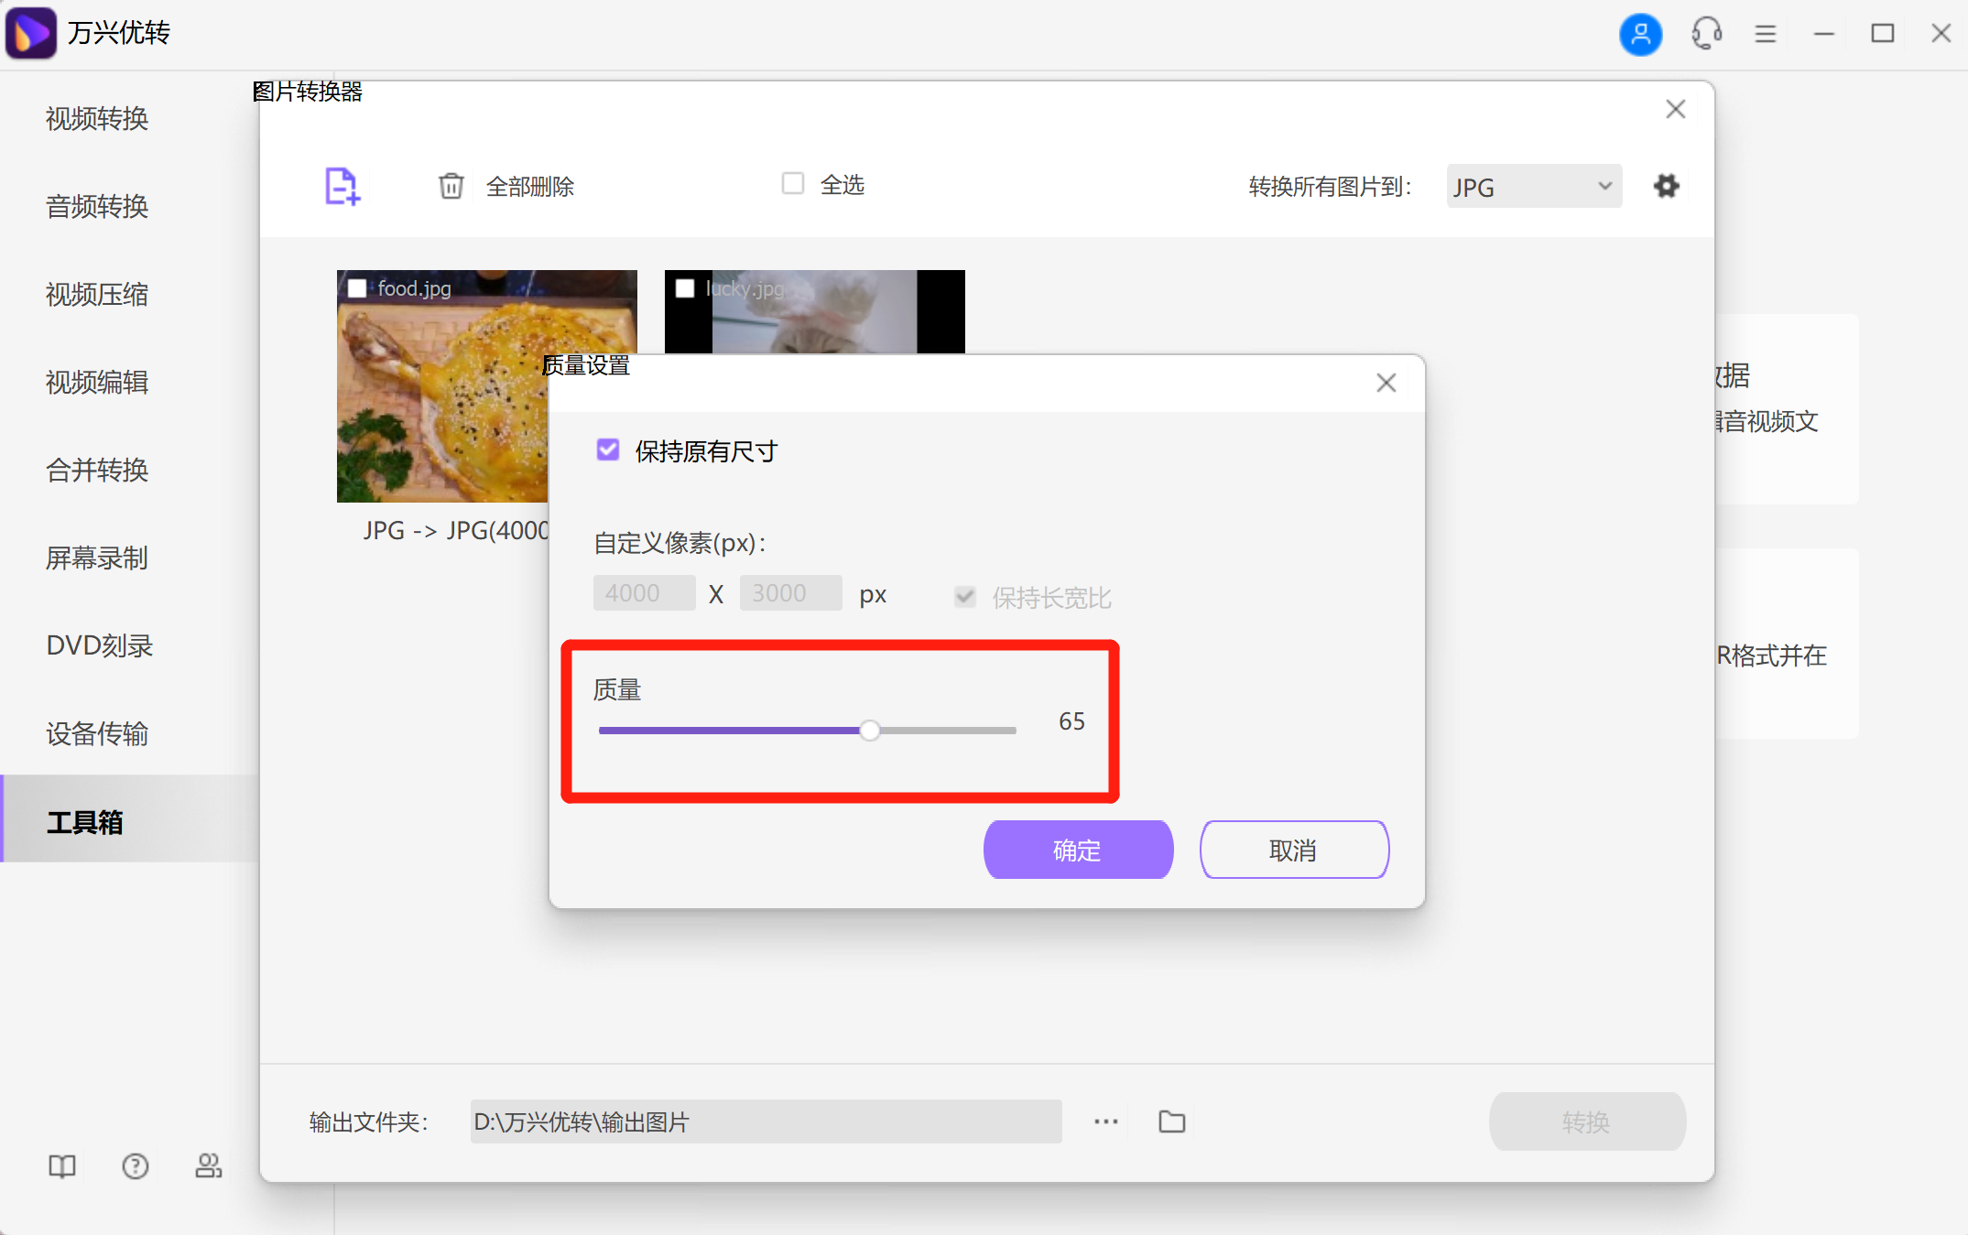
Task: Open the user guide book icon
Action: click(x=61, y=1165)
